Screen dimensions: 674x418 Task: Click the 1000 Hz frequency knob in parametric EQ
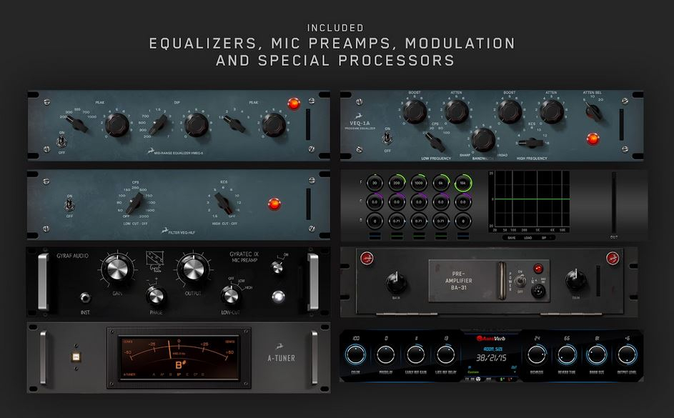[419, 183]
